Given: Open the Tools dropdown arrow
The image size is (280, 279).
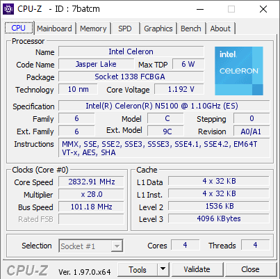Looking at the screenshot, I should pyautogui.click(x=163, y=269).
